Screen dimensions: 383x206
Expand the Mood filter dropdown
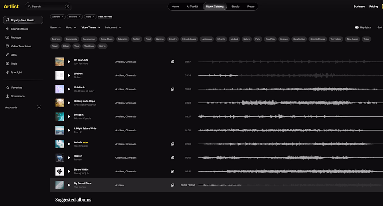tap(71, 27)
